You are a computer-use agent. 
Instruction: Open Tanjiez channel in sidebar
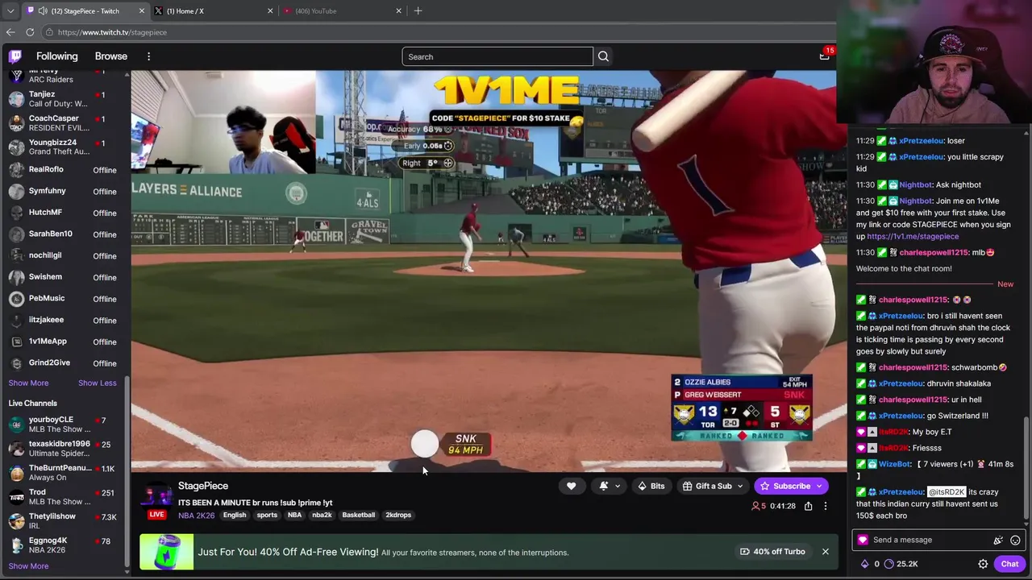pyautogui.click(x=64, y=98)
